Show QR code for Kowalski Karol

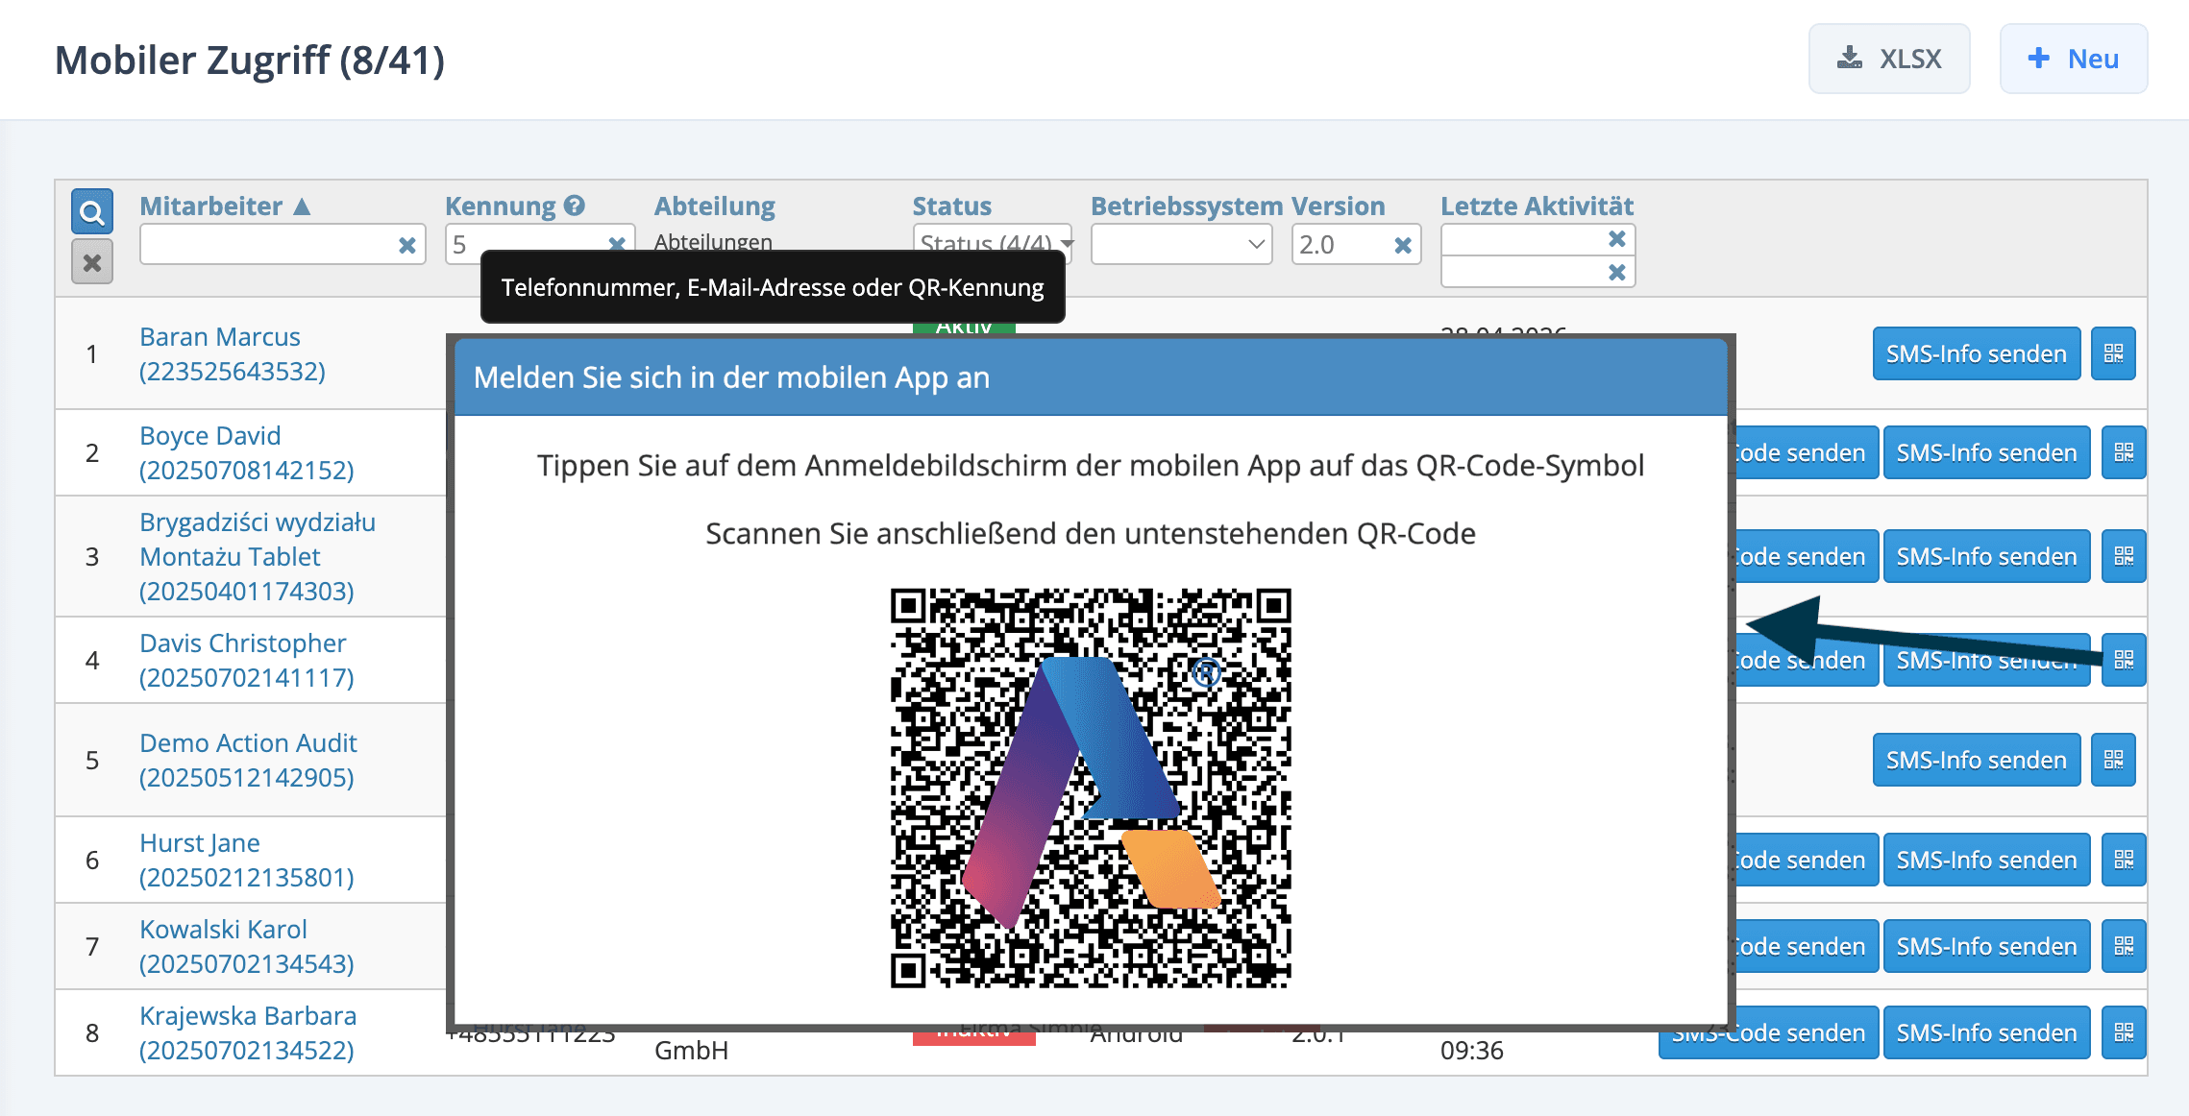tap(2124, 946)
